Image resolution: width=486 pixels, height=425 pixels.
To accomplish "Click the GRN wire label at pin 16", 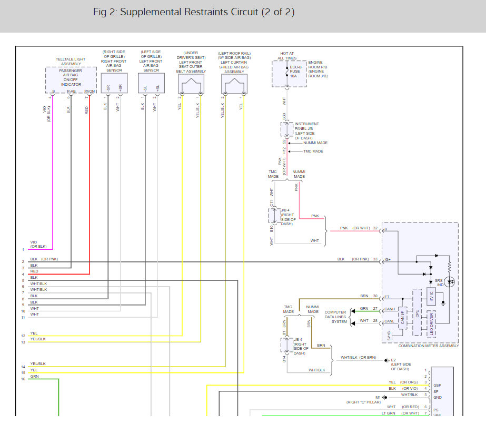I will [x=34, y=377].
